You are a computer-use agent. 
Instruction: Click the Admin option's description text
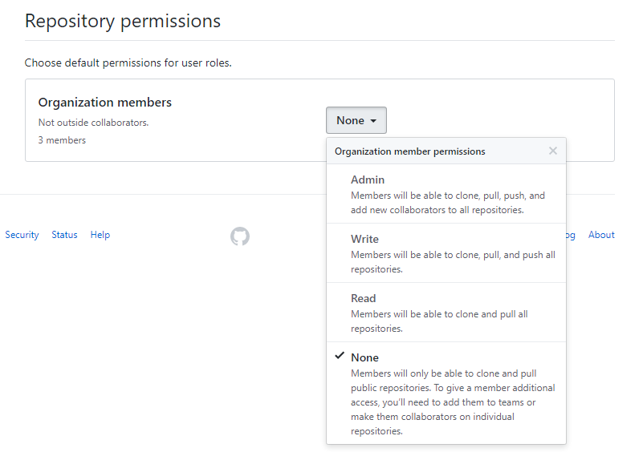[447, 202]
